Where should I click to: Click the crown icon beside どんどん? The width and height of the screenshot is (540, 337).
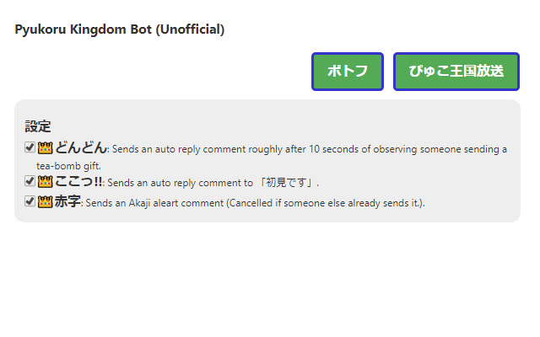(46, 148)
